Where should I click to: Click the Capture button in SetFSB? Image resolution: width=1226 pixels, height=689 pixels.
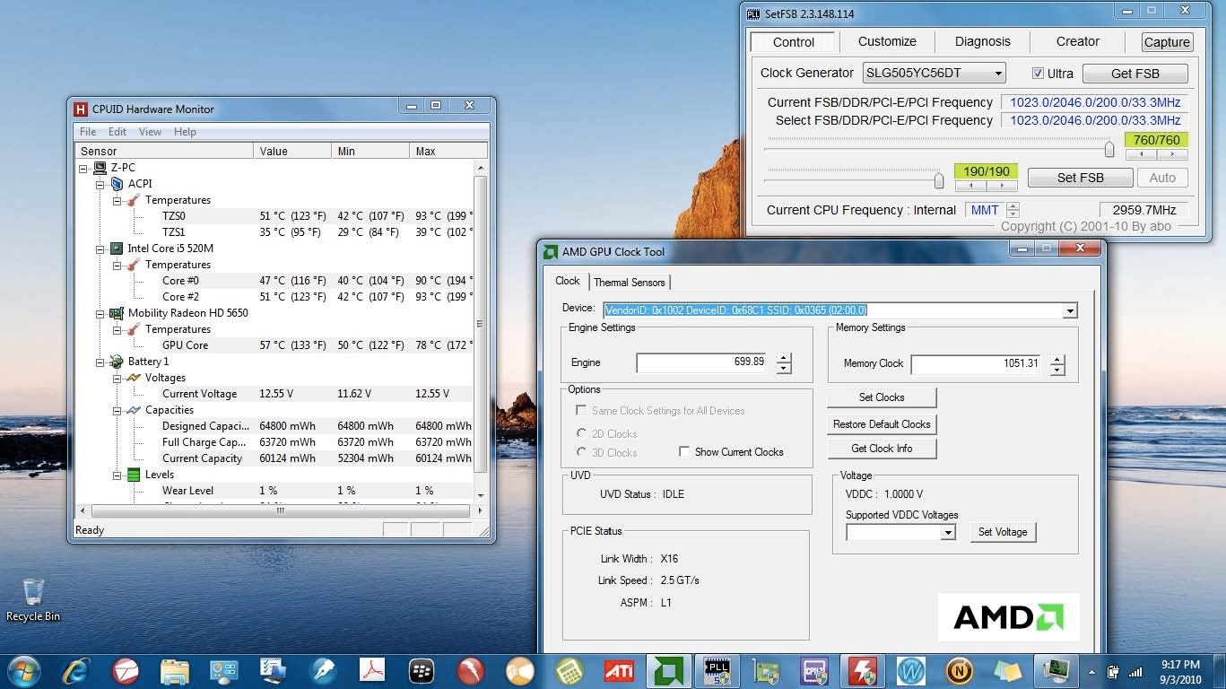click(1167, 42)
